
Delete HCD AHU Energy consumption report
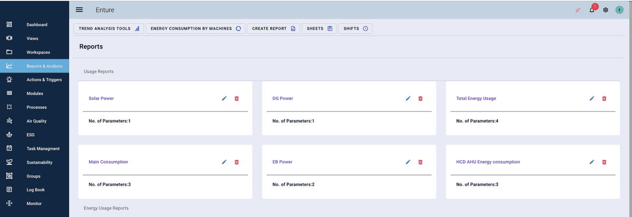point(604,162)
